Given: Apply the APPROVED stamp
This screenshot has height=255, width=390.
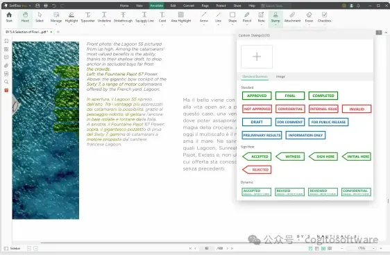Looking at the screenshot, I should 257,96.
